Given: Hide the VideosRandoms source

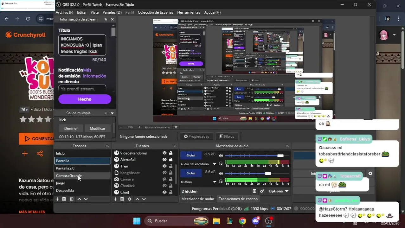Looking at the screenshot, I should click(164, 153).
